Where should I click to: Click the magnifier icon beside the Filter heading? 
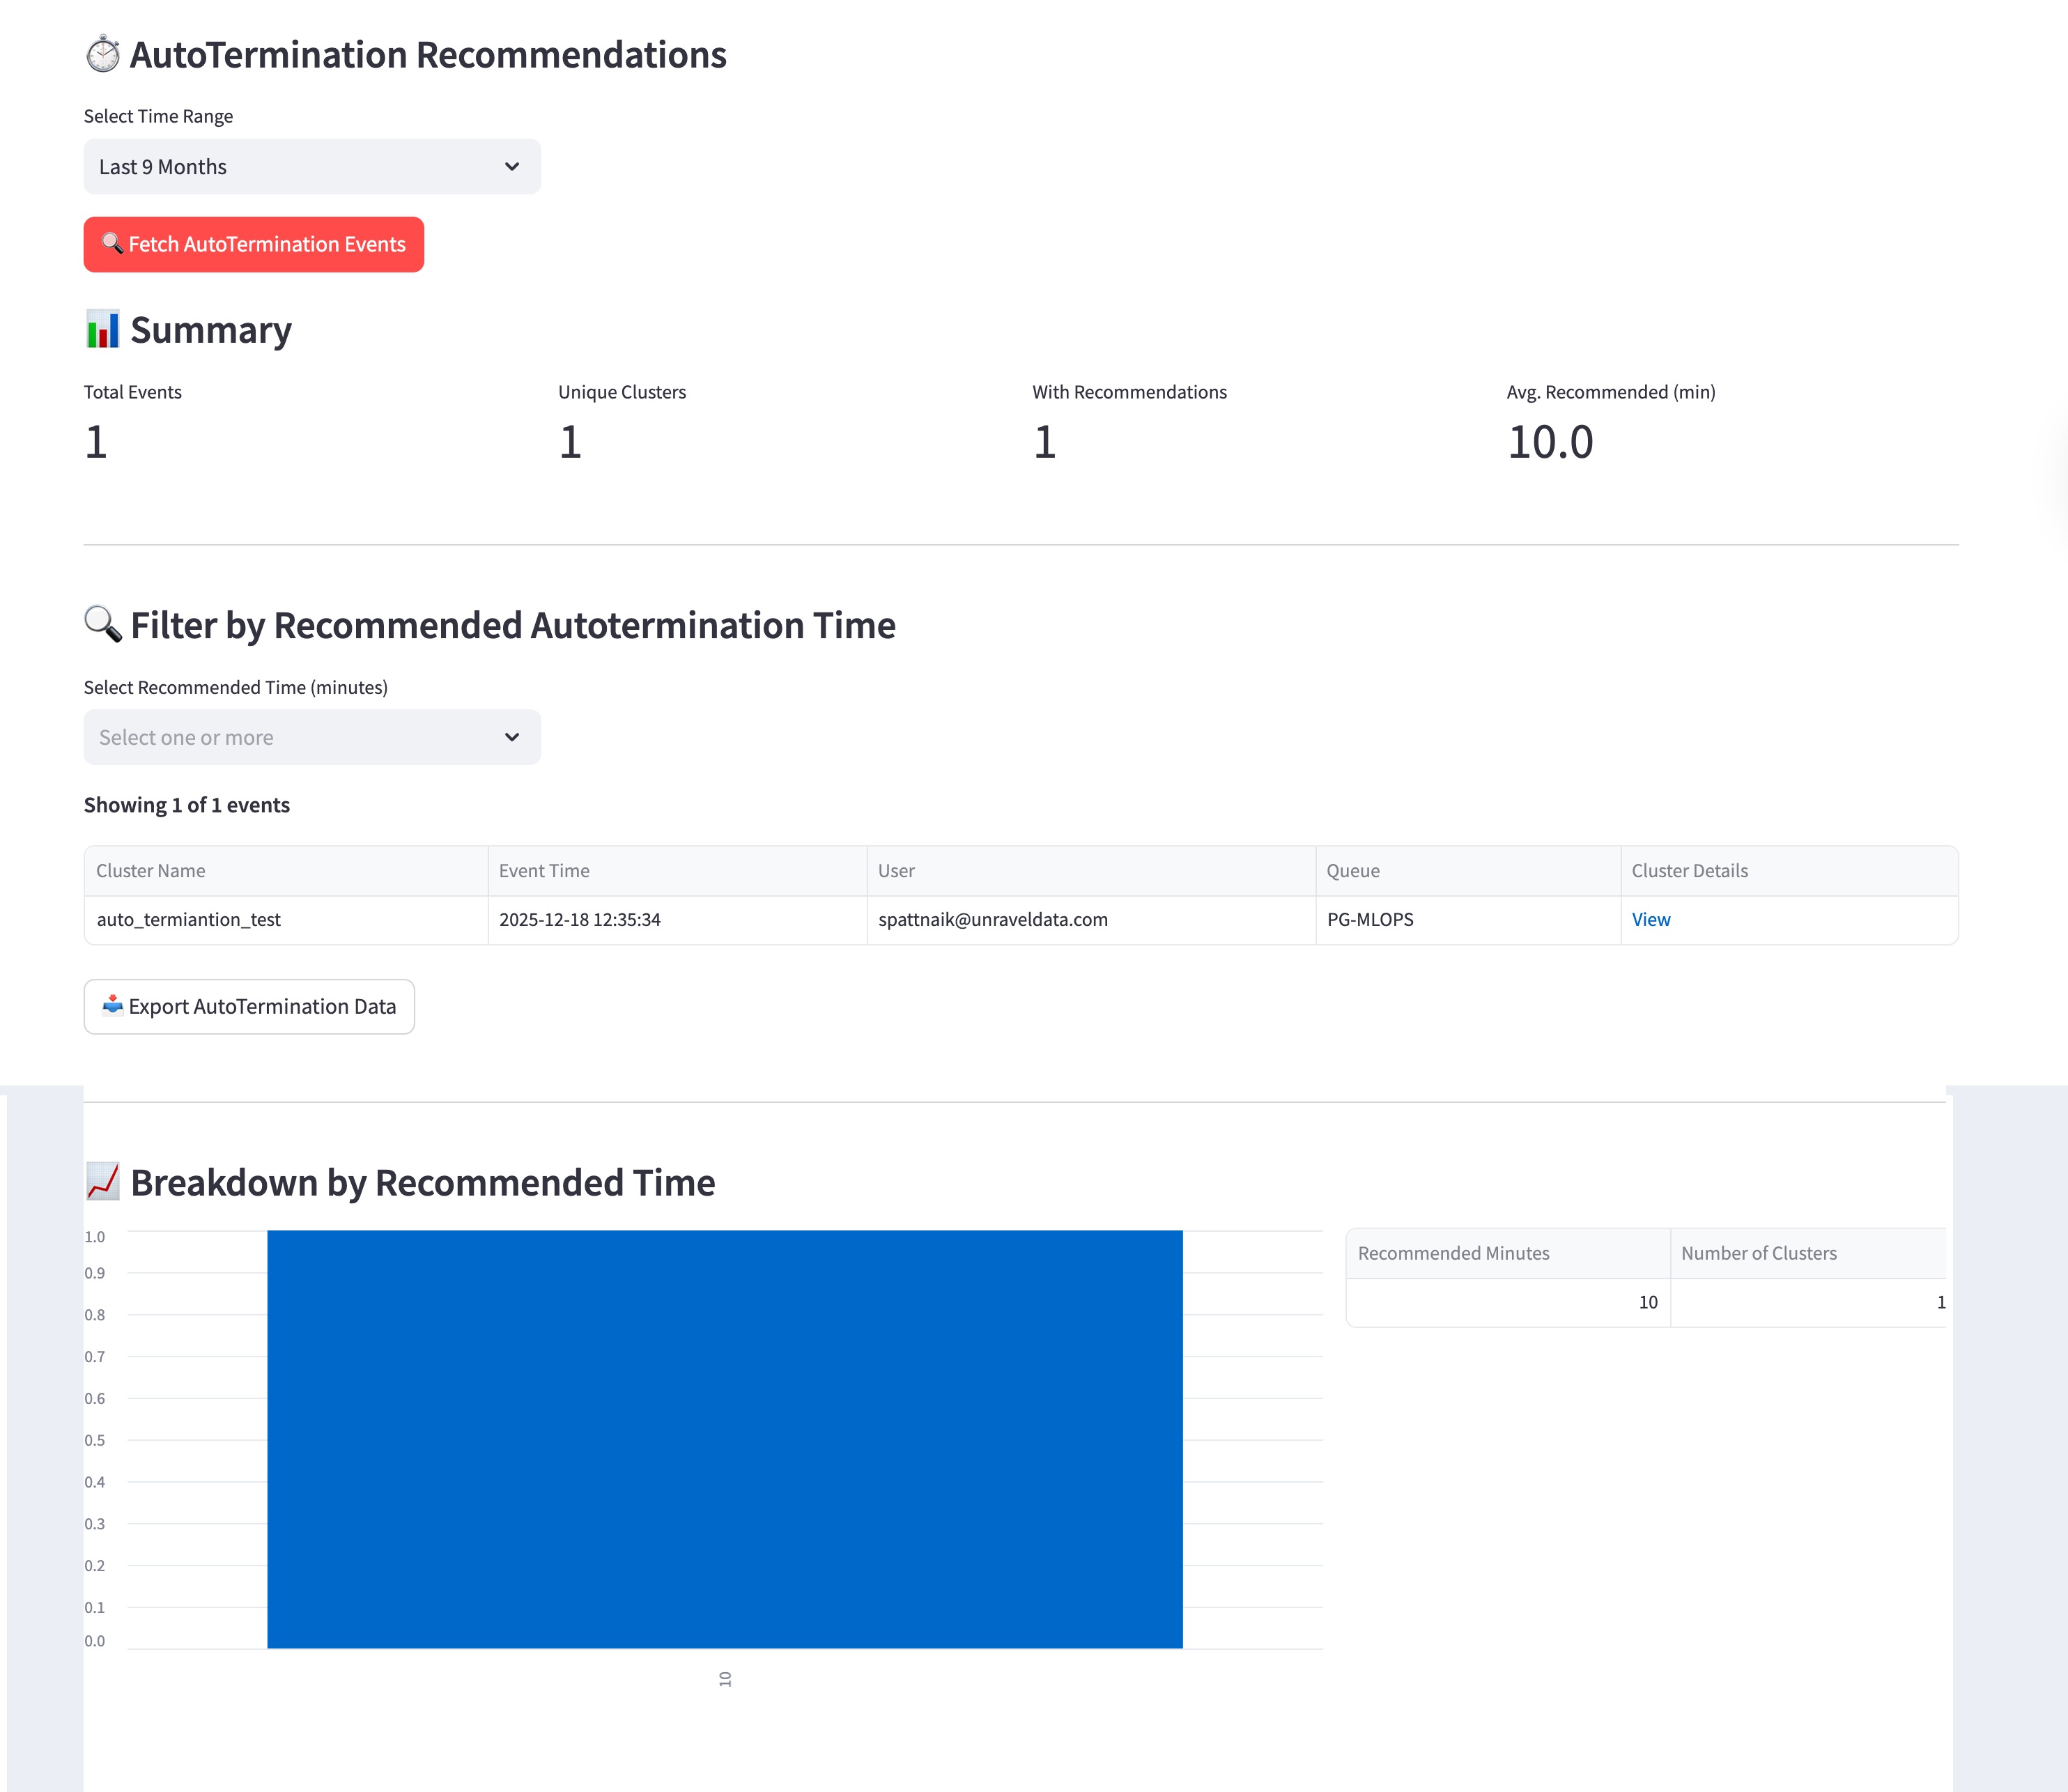tap(102, 624)
